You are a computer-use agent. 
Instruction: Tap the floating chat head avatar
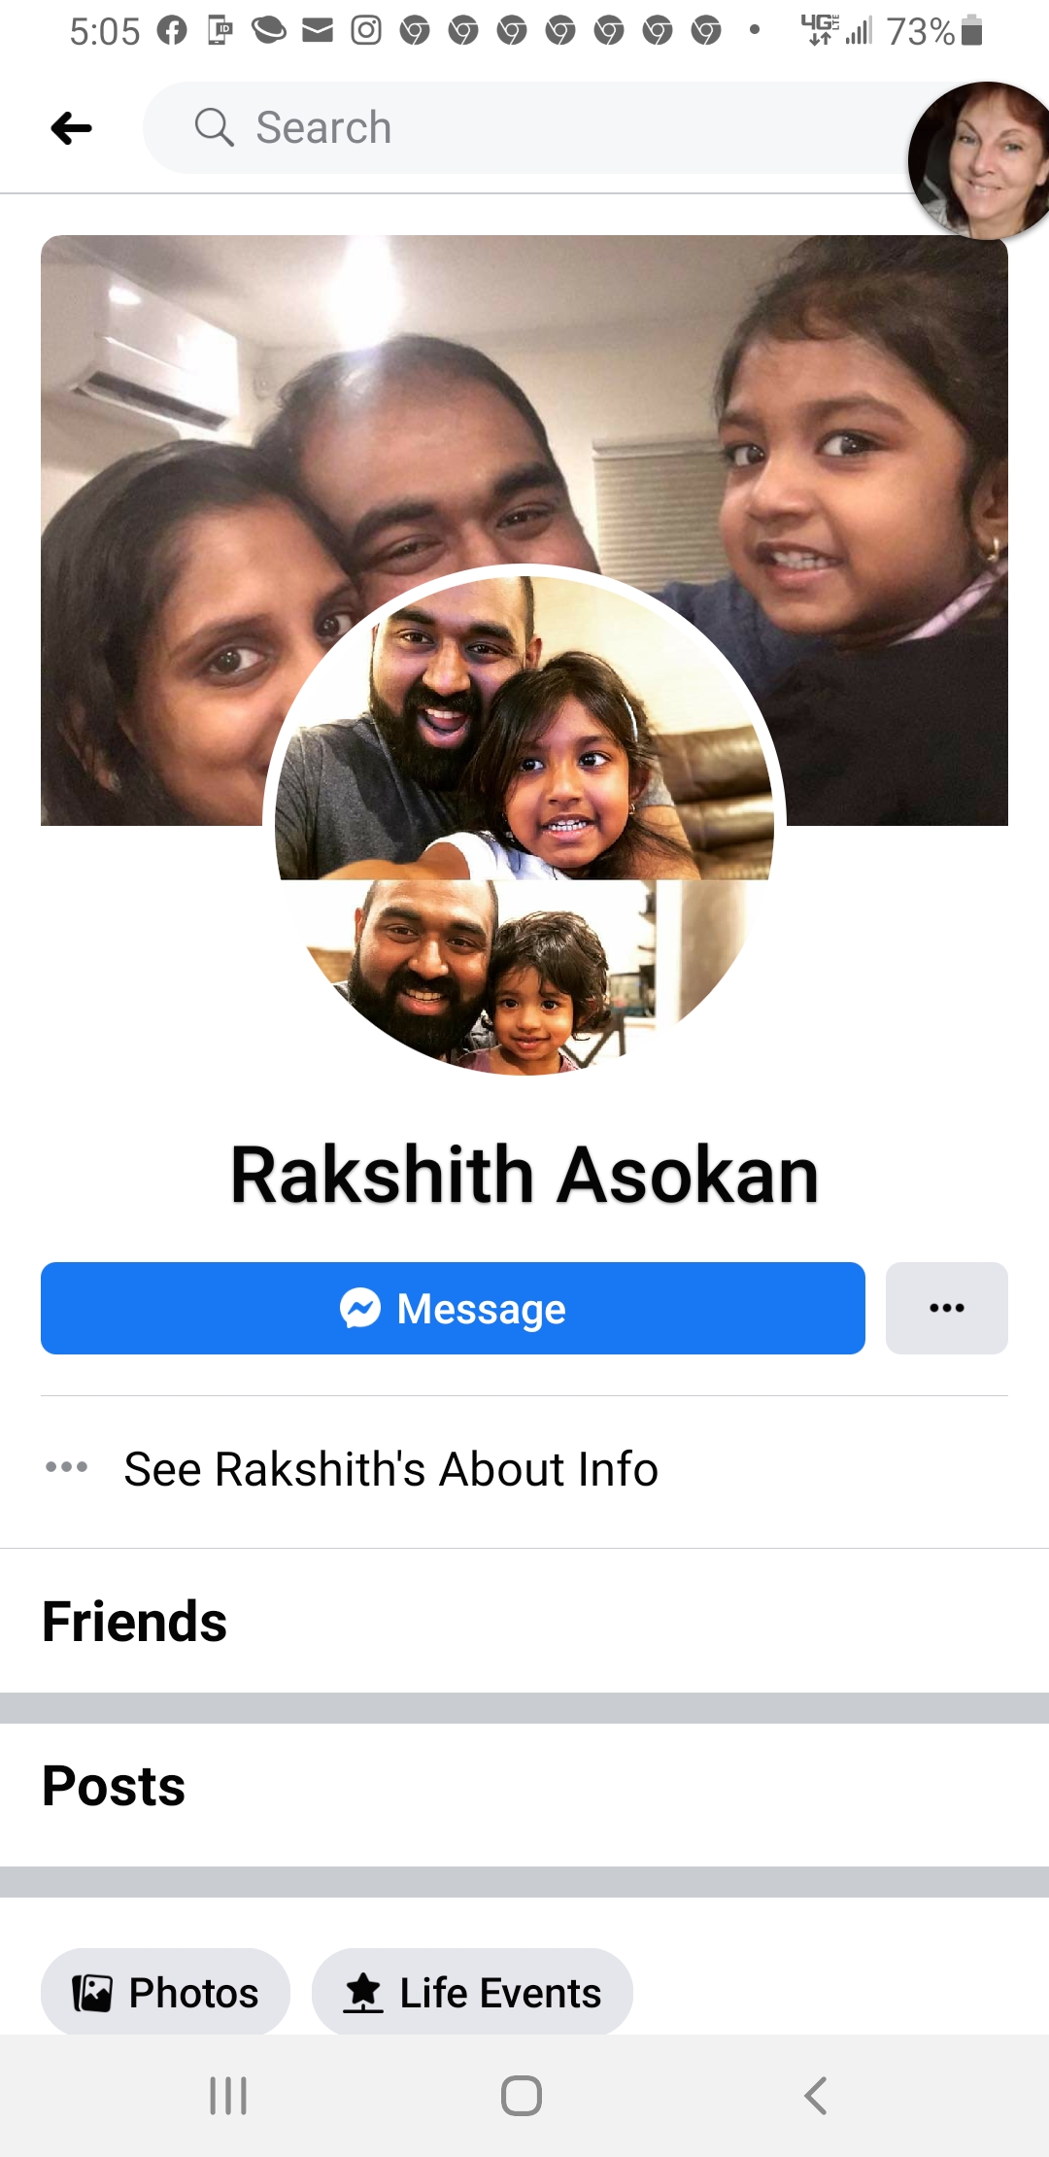pyautogui.click(x=981, y=160)
